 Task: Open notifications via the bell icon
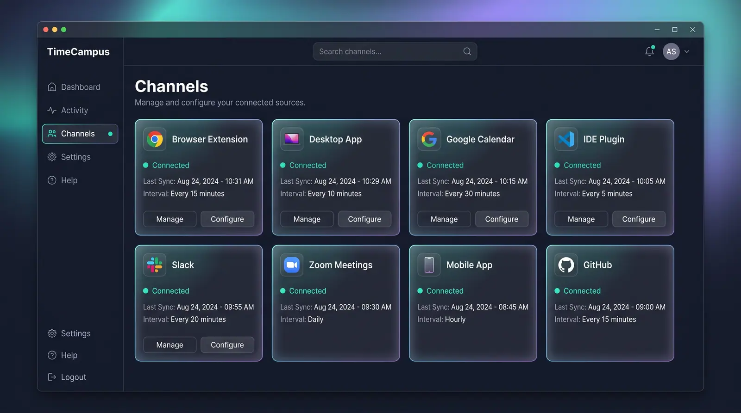click(650, 51)
